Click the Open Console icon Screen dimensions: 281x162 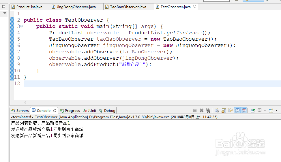tap(271, 110)
